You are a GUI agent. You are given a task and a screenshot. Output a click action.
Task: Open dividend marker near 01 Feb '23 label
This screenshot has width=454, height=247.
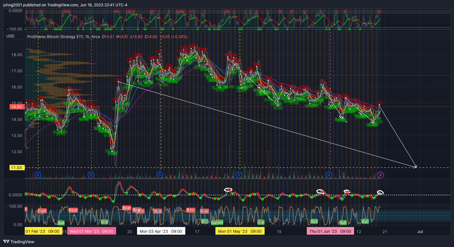pyautogui.click(x=38, y=175)
